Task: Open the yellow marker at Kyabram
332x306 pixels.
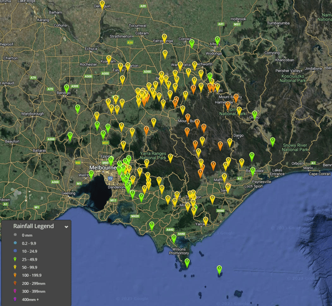Action: click(x=109, y=59)
